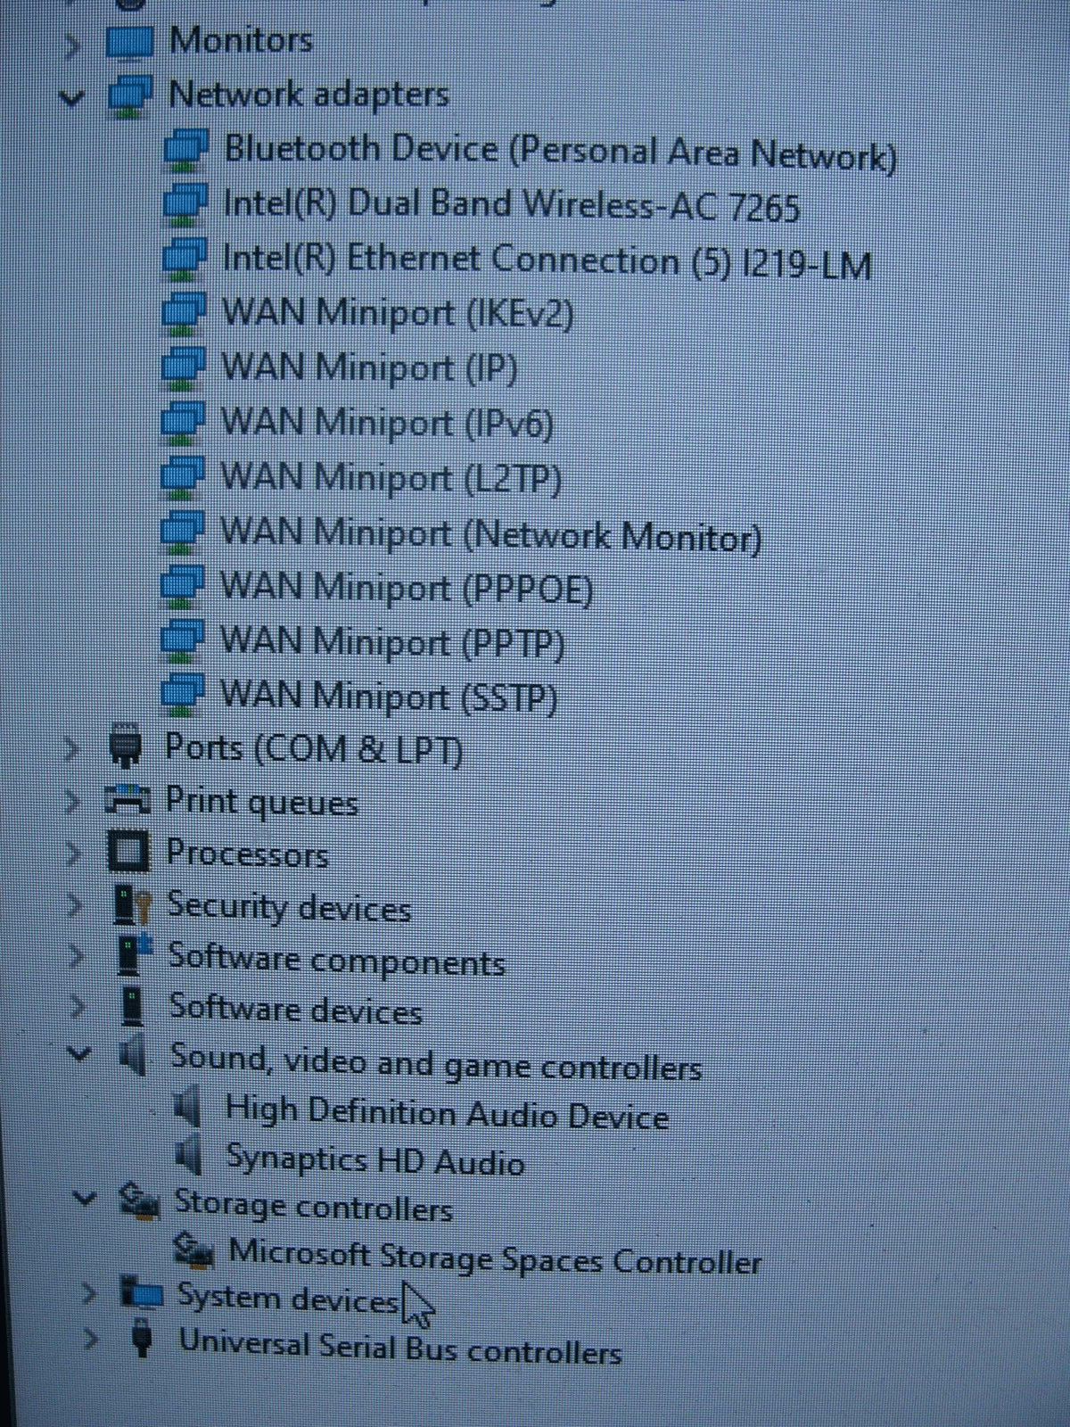Image resolution: width=1070 pixels, height=1427 pixels.
Task: Select Bluetooth Device (Personal Area Network)
Action: click(x=559, y=152)
